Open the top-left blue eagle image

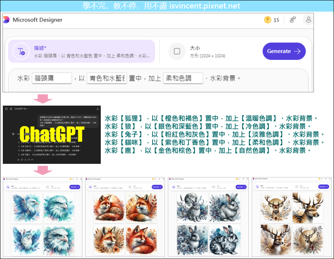pos(26,208)
